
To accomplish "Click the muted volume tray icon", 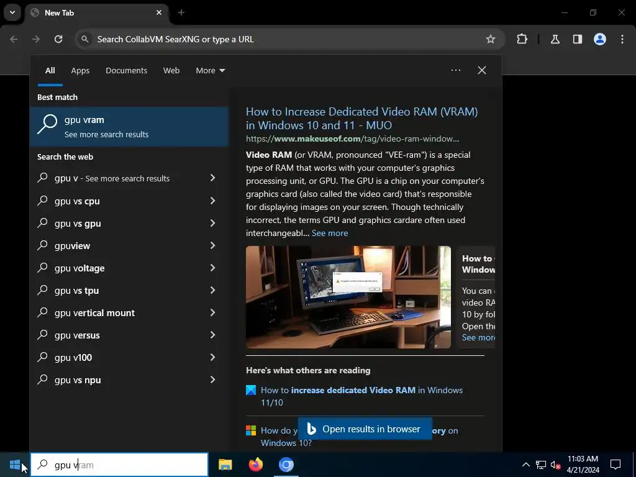I will click(x=555, y=465).
